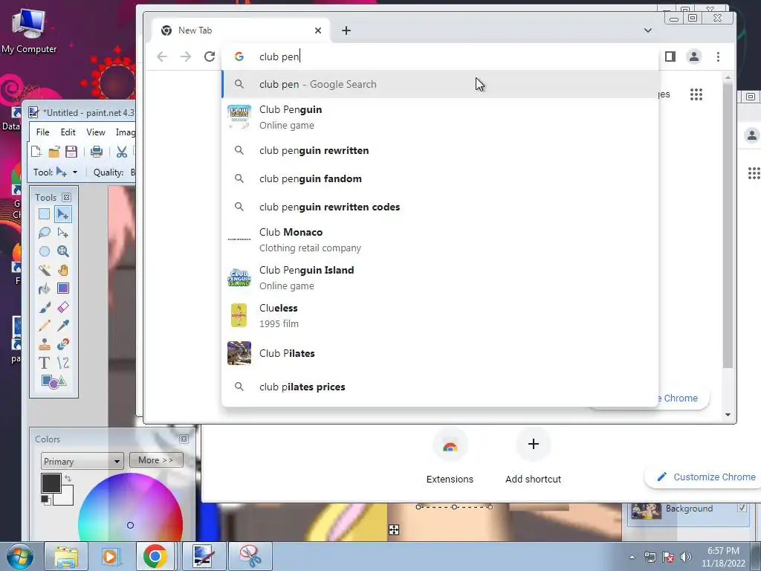Choose 'club pilates prices' suggestion

pos(440,387)
